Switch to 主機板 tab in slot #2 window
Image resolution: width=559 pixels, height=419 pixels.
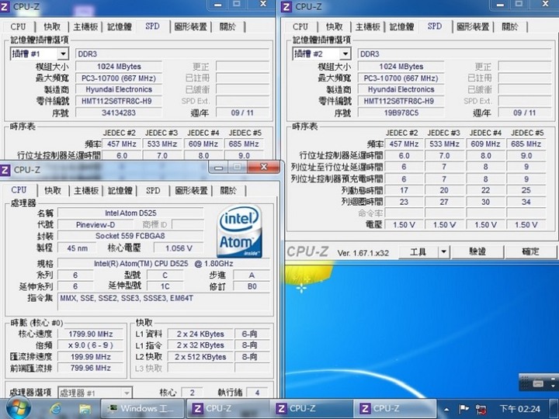(368, 26)
